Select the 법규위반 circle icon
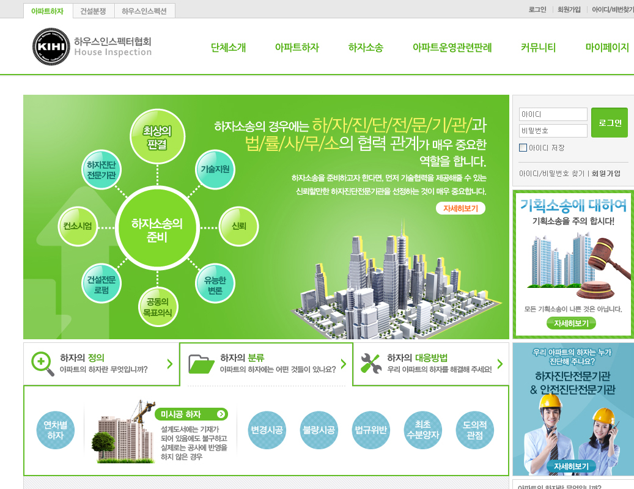The width and height of the screenshot is (634, 489). coord(371,430)
